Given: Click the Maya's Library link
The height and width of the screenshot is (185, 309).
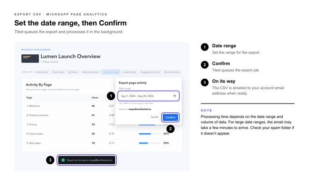Looking at the screenshot, I should pos(51,62).
